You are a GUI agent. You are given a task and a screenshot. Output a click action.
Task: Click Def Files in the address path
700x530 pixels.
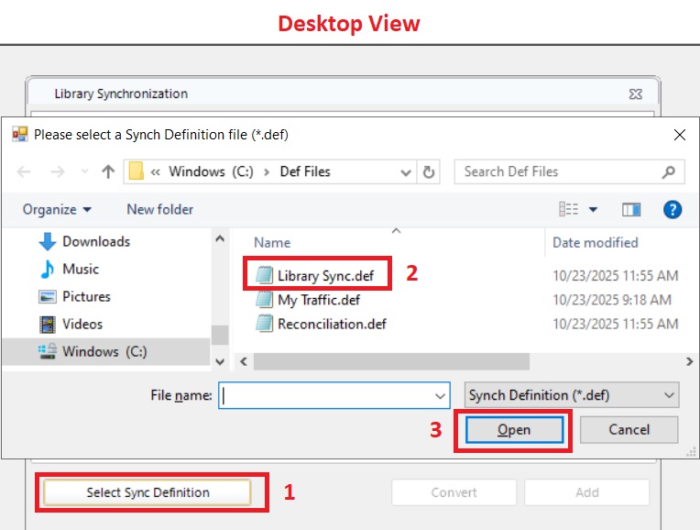click(305, 171)
